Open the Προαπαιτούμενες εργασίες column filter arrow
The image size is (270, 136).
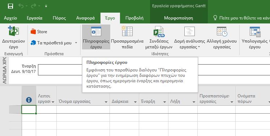[x=232, y=102]
